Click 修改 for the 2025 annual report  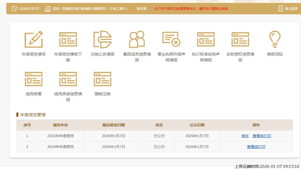245,136
